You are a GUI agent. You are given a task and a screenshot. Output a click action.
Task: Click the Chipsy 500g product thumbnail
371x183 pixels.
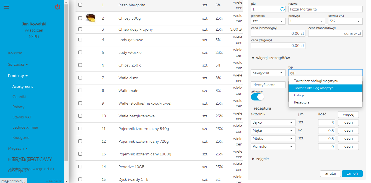click(x=91, y=18)
